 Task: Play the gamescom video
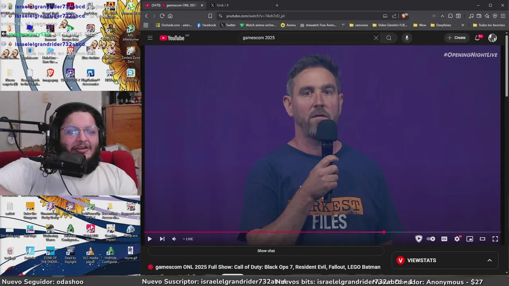(150, 239)
